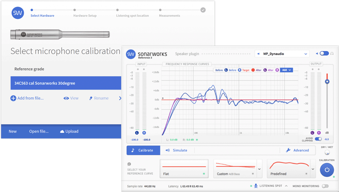Select 34C563 cal Sonarworks 30degree entry
This screenshot has width=339, height=192.
(x=66, y=83)
